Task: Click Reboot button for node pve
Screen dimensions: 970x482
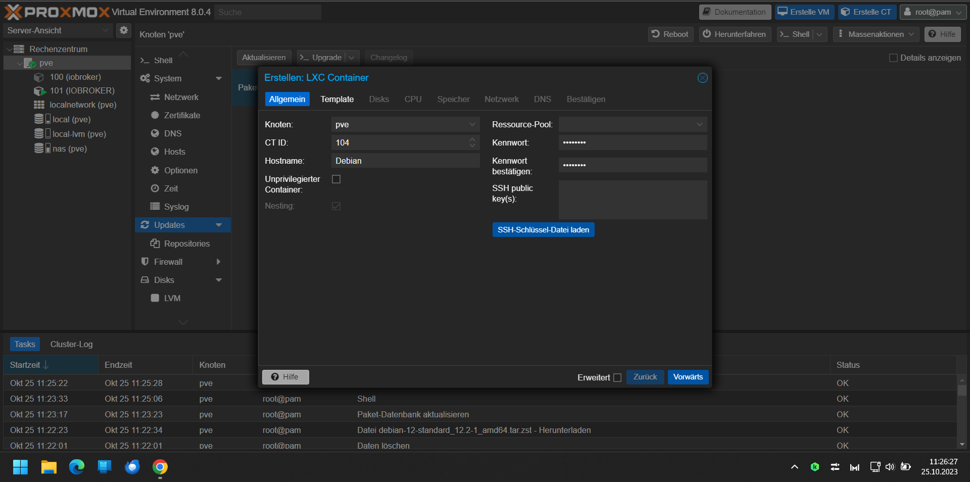Action: [x=670, y=34]
